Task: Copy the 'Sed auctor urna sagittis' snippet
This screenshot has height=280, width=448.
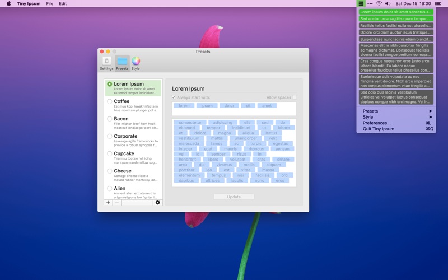Action: (x=396, y=19)
